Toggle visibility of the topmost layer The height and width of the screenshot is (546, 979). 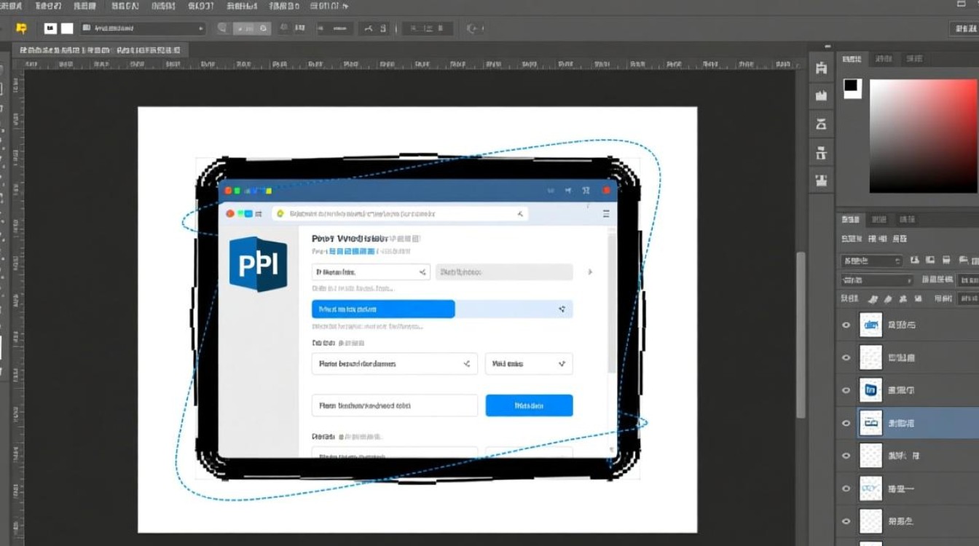846,325
